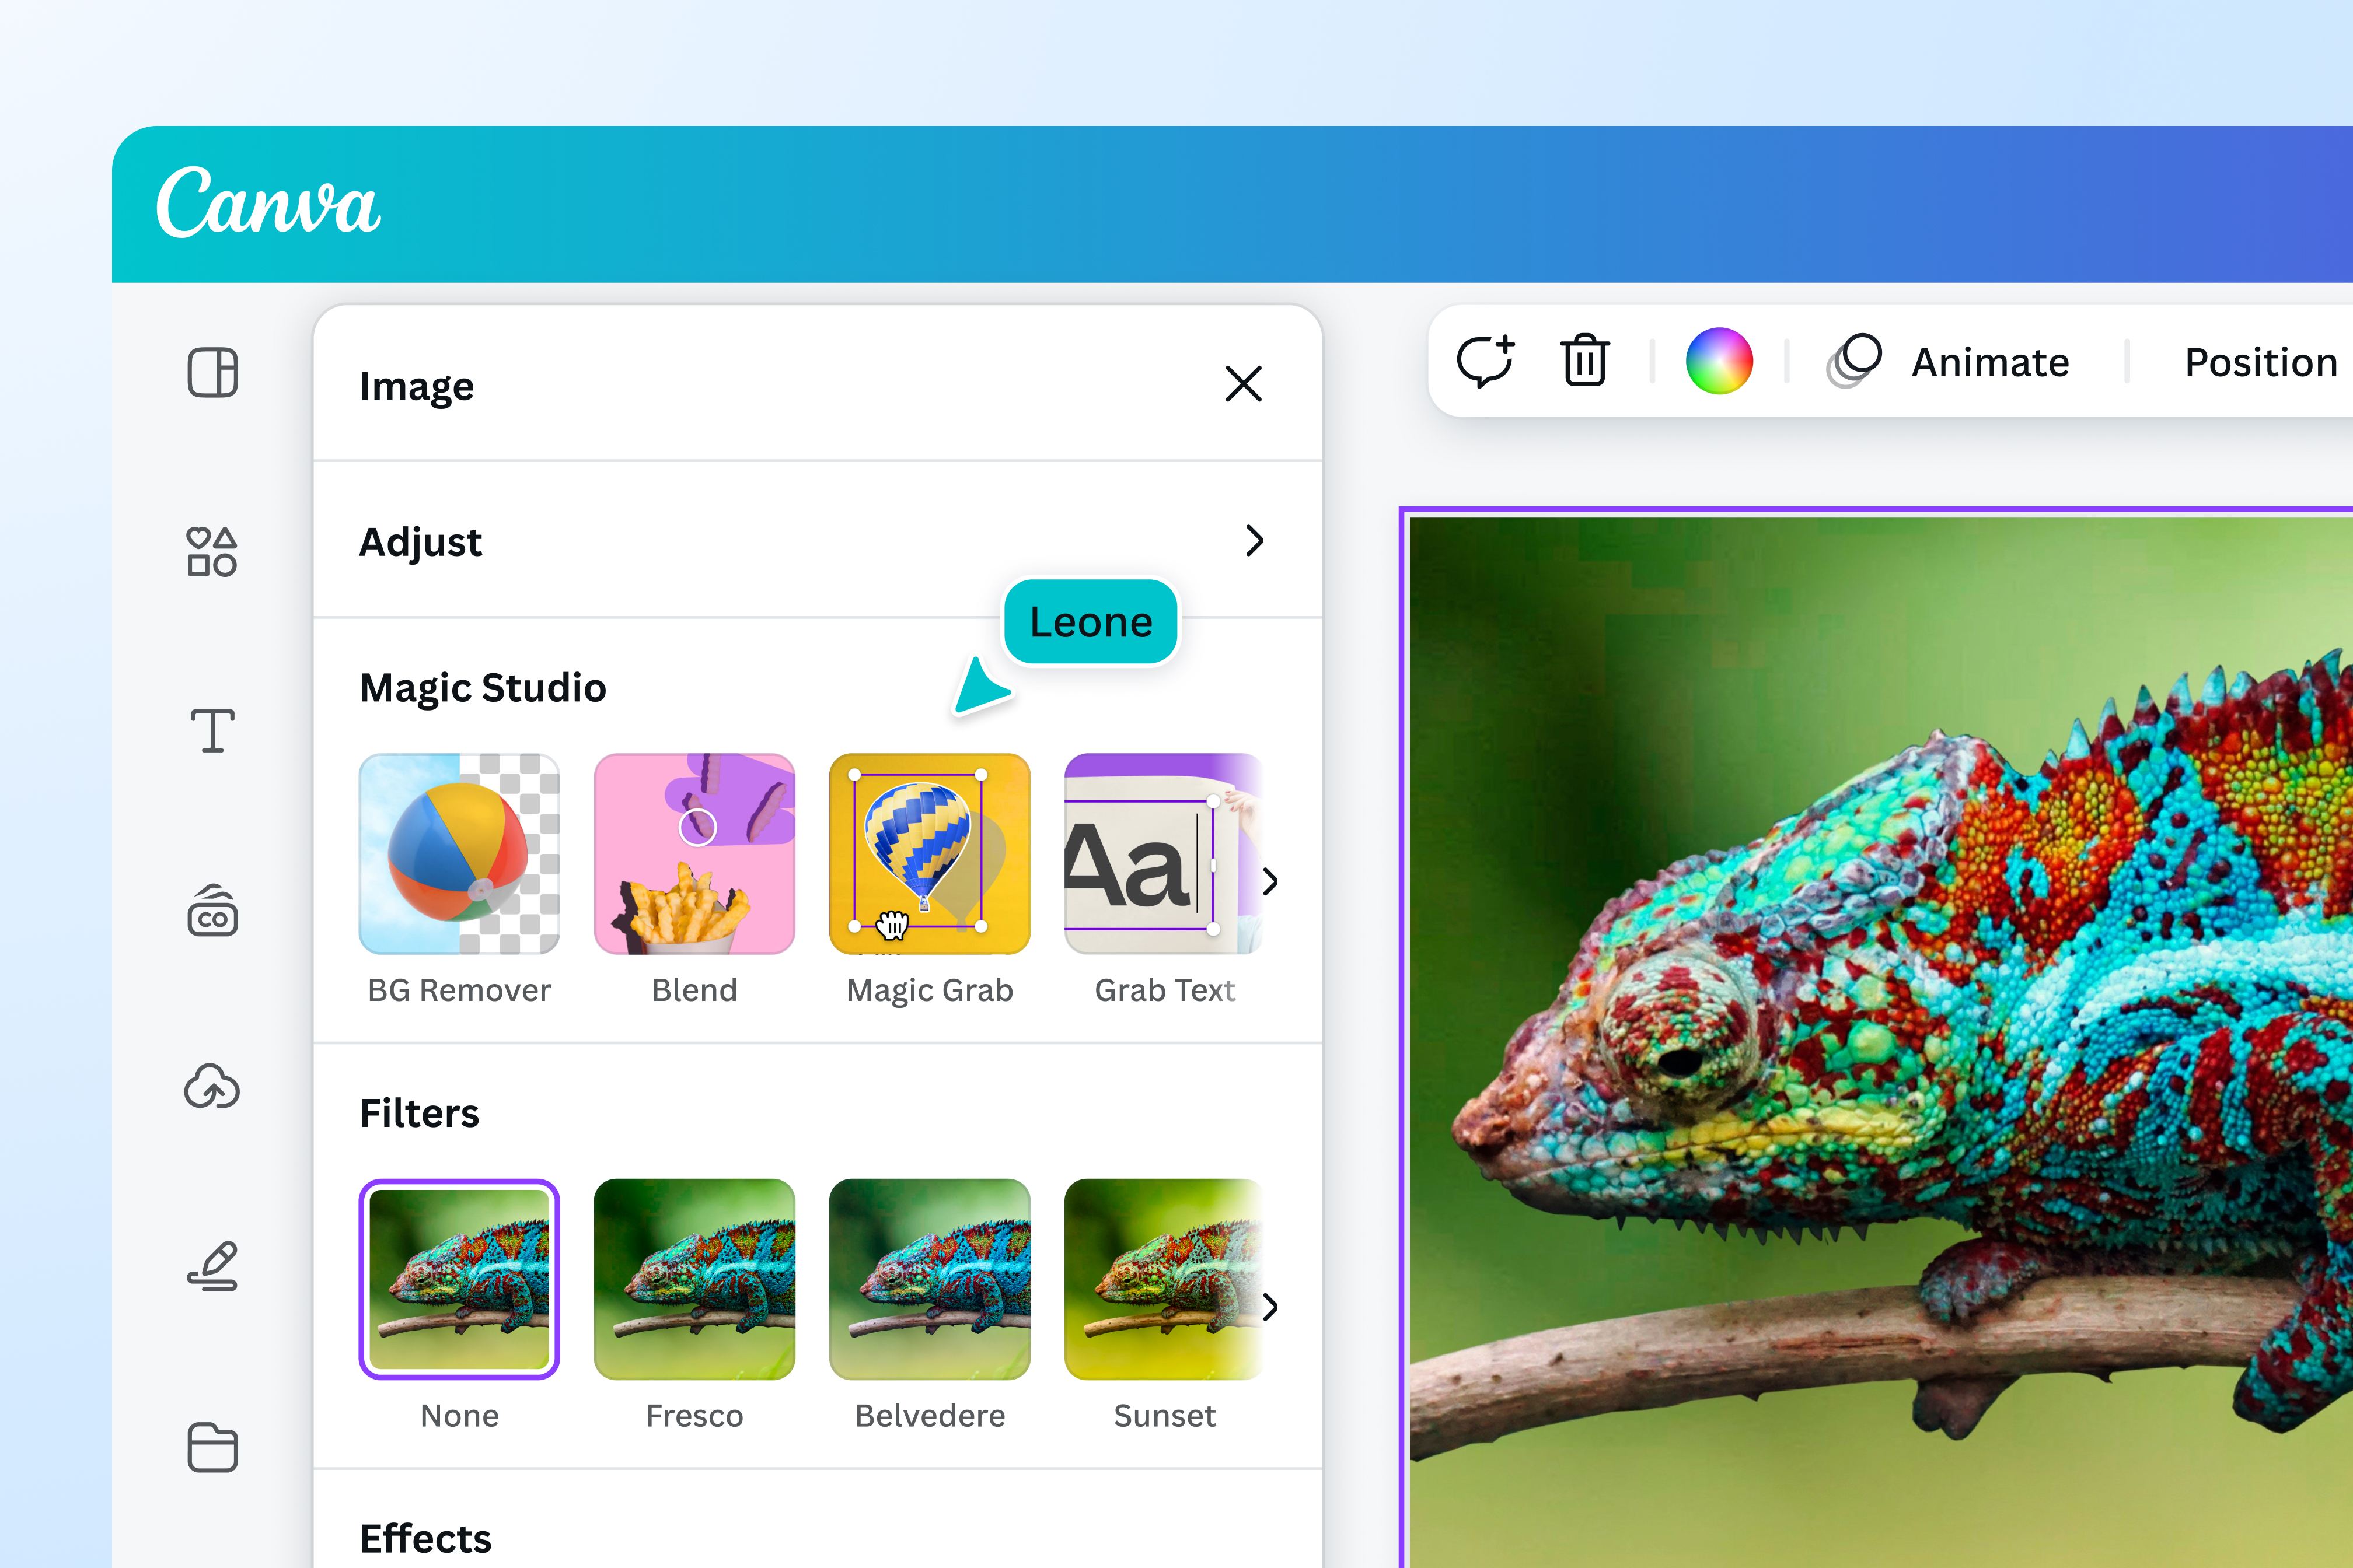
Task: Choose the Grab Text tool
Action: pyautogui.click(x=1164, y=854)
